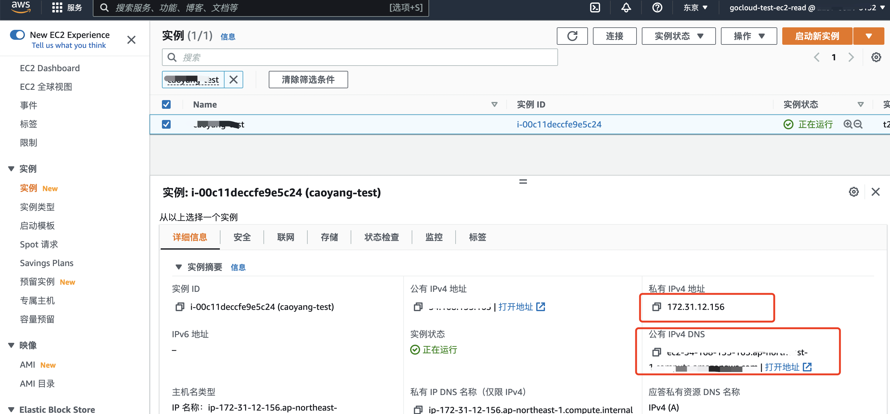The height and width of the screenshot is (414, 890).
Task: Copy the public IPv4 DNS name
Action: [656, 352]
